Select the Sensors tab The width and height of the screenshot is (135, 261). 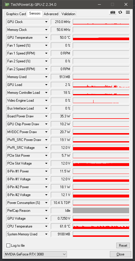35,13
